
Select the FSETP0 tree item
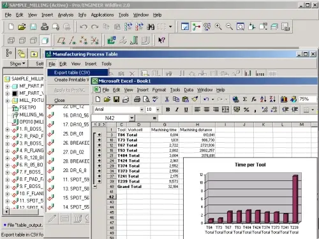pyautogui.click(x=27, y=108)
